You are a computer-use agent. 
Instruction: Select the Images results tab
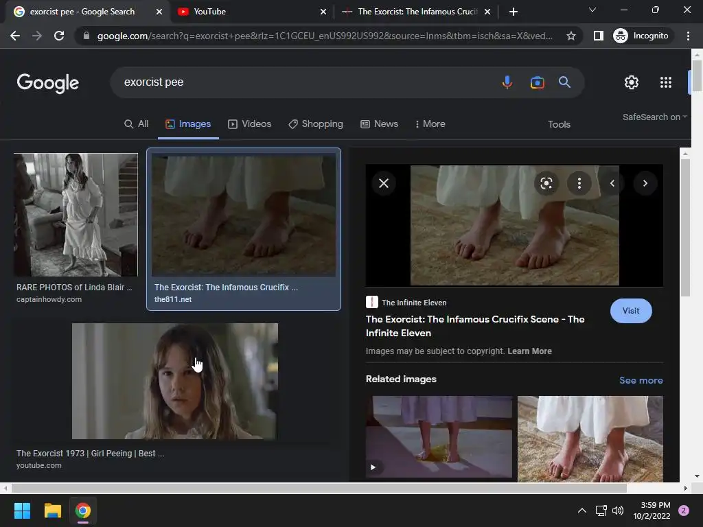click(x=188, y=124)
